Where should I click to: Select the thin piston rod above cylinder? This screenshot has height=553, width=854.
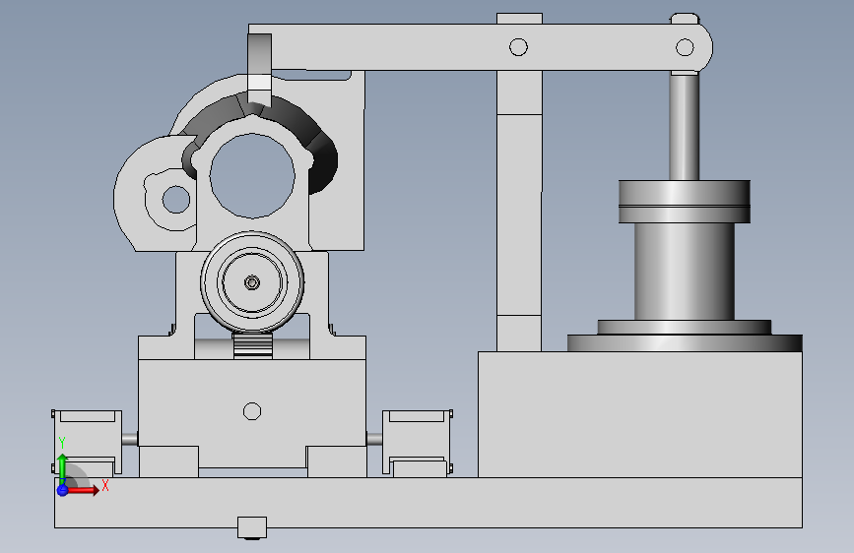(684, 127)
